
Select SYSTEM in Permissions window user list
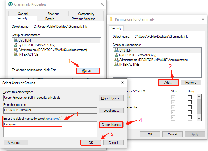[x=157, y=50]
